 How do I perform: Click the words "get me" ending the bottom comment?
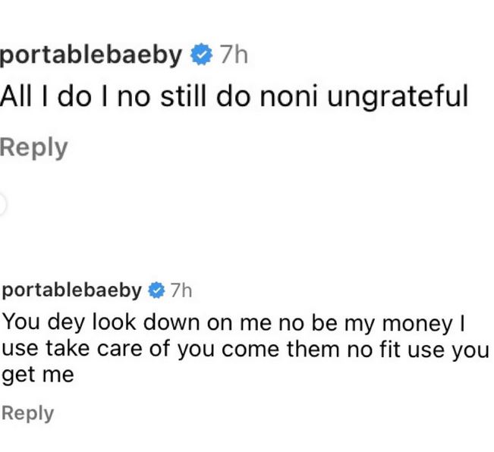(38, 375)
